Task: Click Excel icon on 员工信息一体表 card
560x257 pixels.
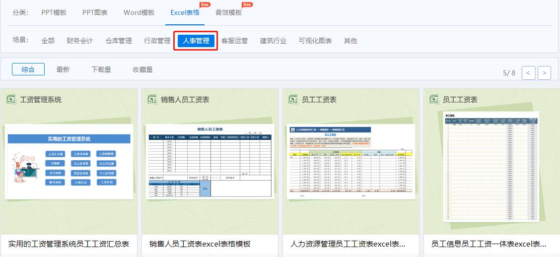Action: pyautogui.click(x=434, y=99)
